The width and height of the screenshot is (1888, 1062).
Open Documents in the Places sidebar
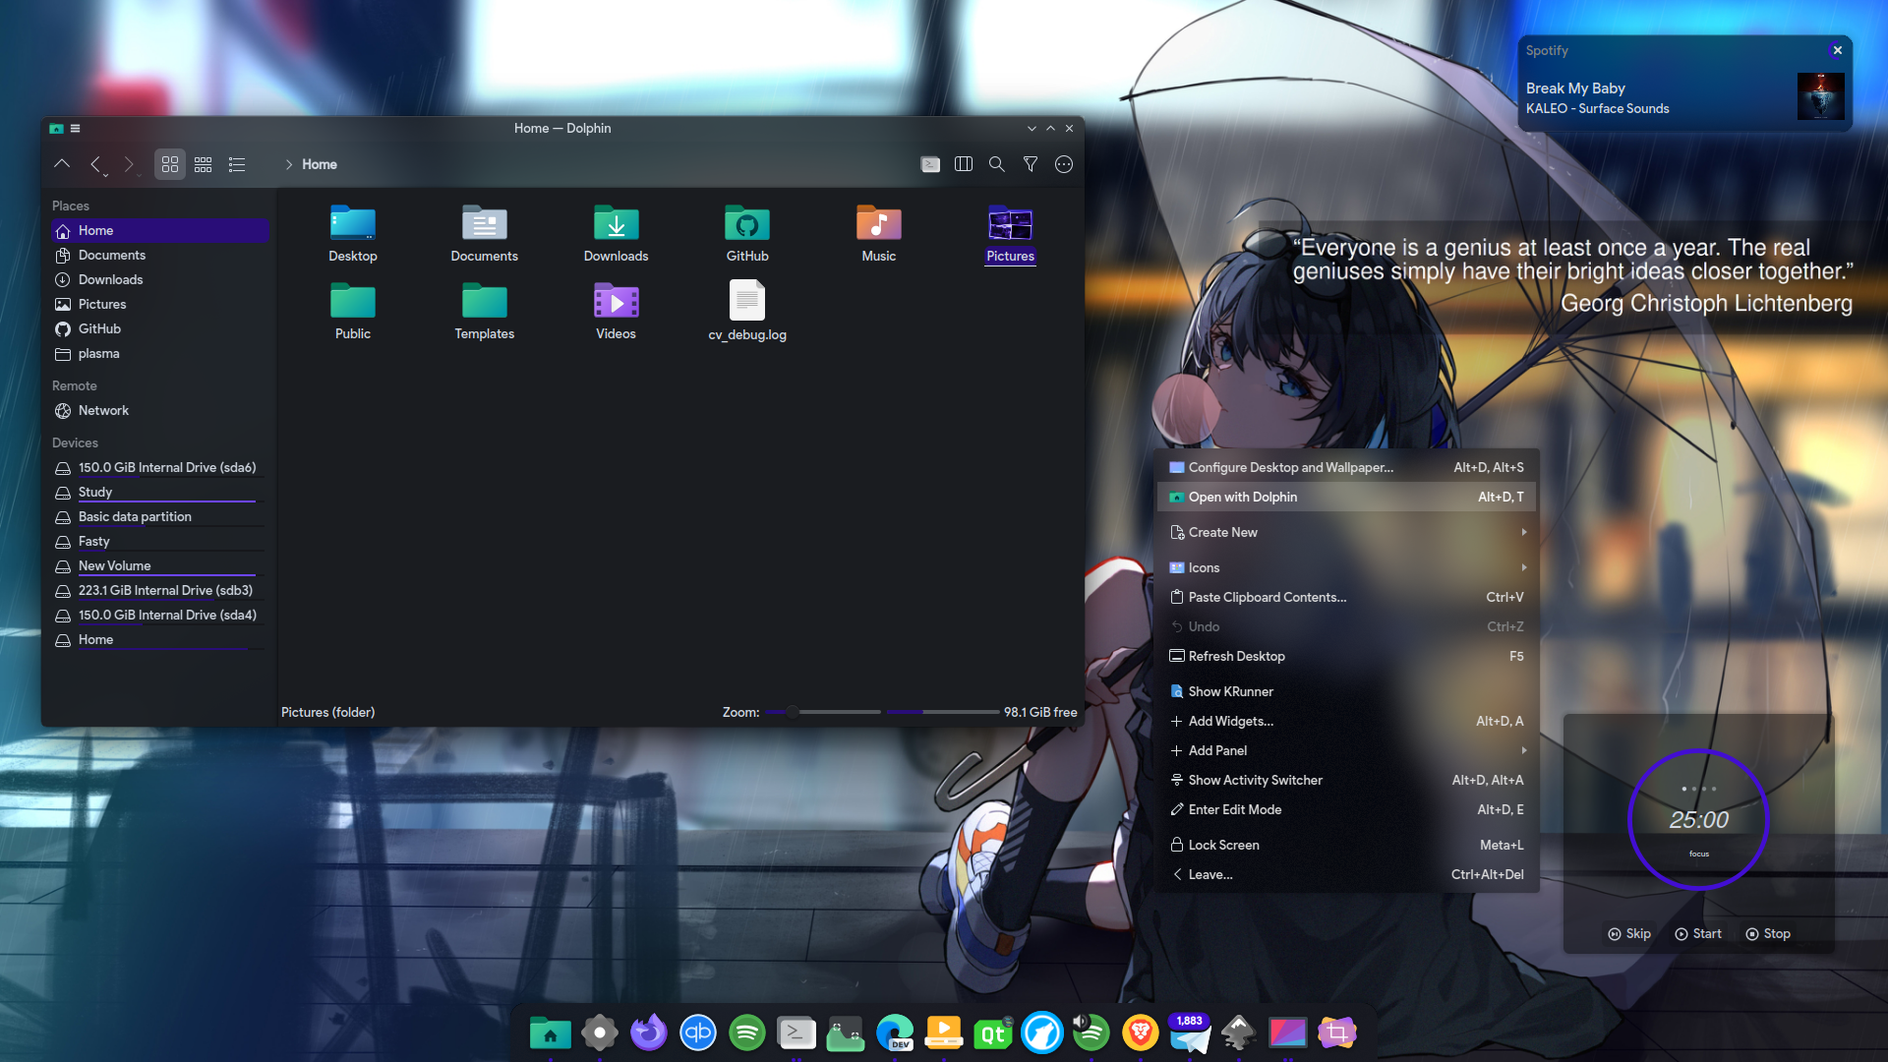159,255
